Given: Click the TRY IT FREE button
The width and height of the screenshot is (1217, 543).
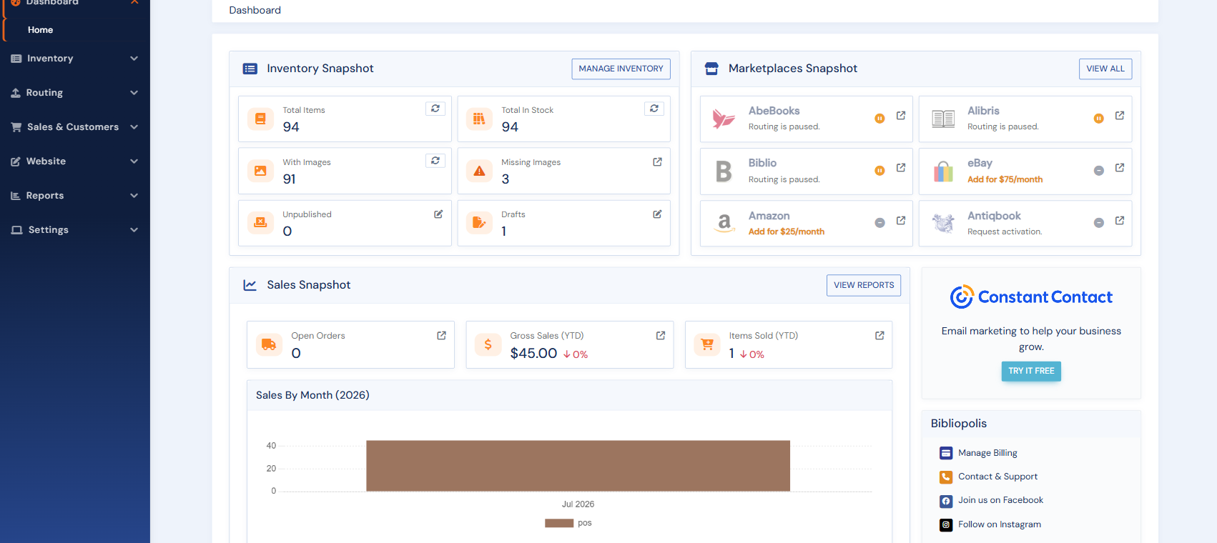Looking at the screenshot, I should [1031, 371].
